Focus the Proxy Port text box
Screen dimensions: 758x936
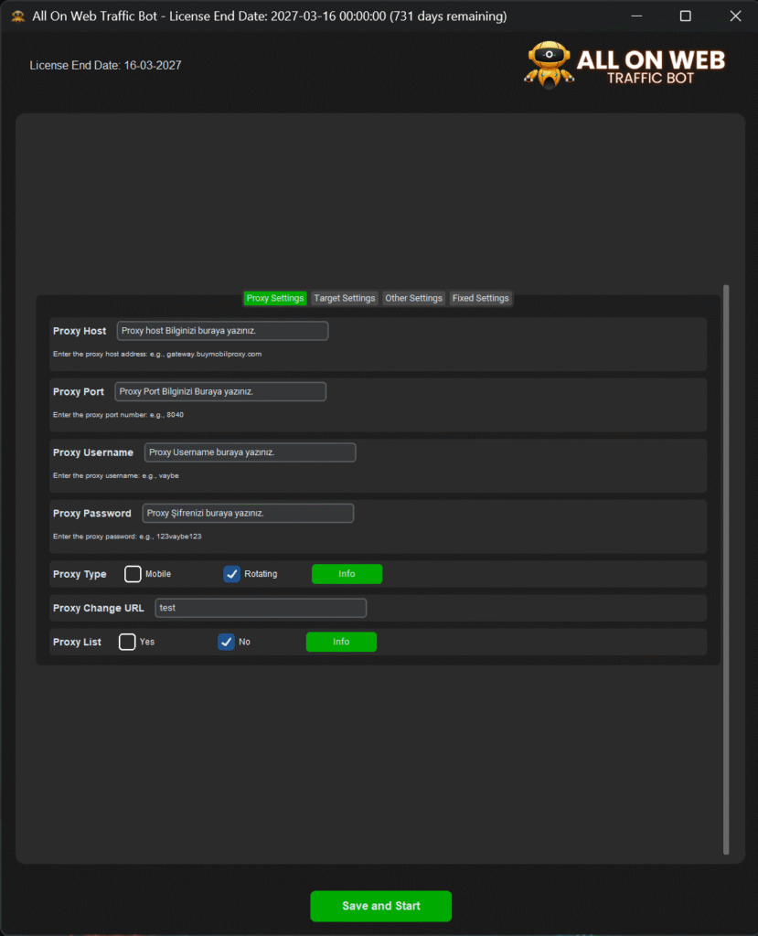pos(220,391)
